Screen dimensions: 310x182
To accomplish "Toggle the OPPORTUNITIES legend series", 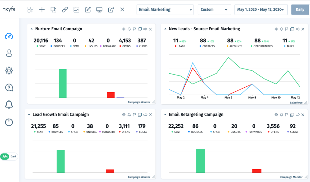I will (262, 46).
